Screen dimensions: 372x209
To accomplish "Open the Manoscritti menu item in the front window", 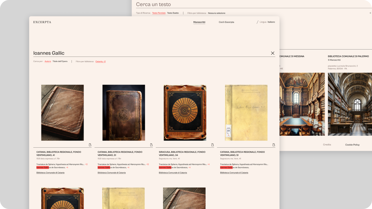I will pos(199,22).
